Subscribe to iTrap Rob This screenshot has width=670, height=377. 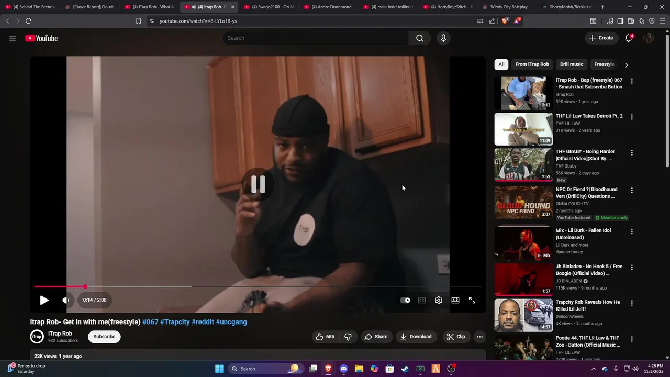click(104, 337)
